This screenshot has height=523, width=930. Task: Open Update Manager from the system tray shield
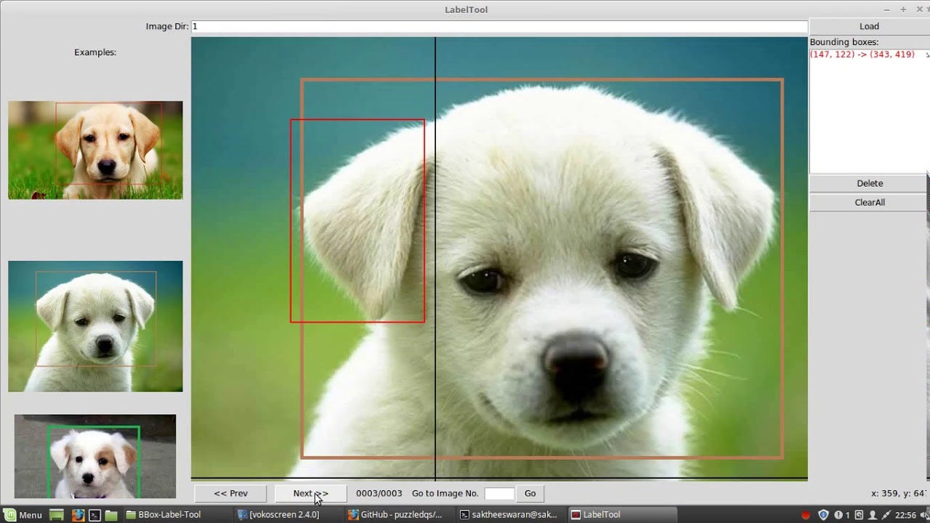823,514
